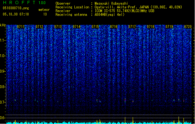Click the tall red meteor echo before 0717

[125, 100]
